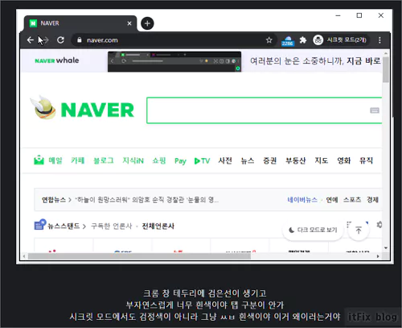Viewport: 402px width, 328px height.
Task: Close the NAVER tab
Action: 129,23
